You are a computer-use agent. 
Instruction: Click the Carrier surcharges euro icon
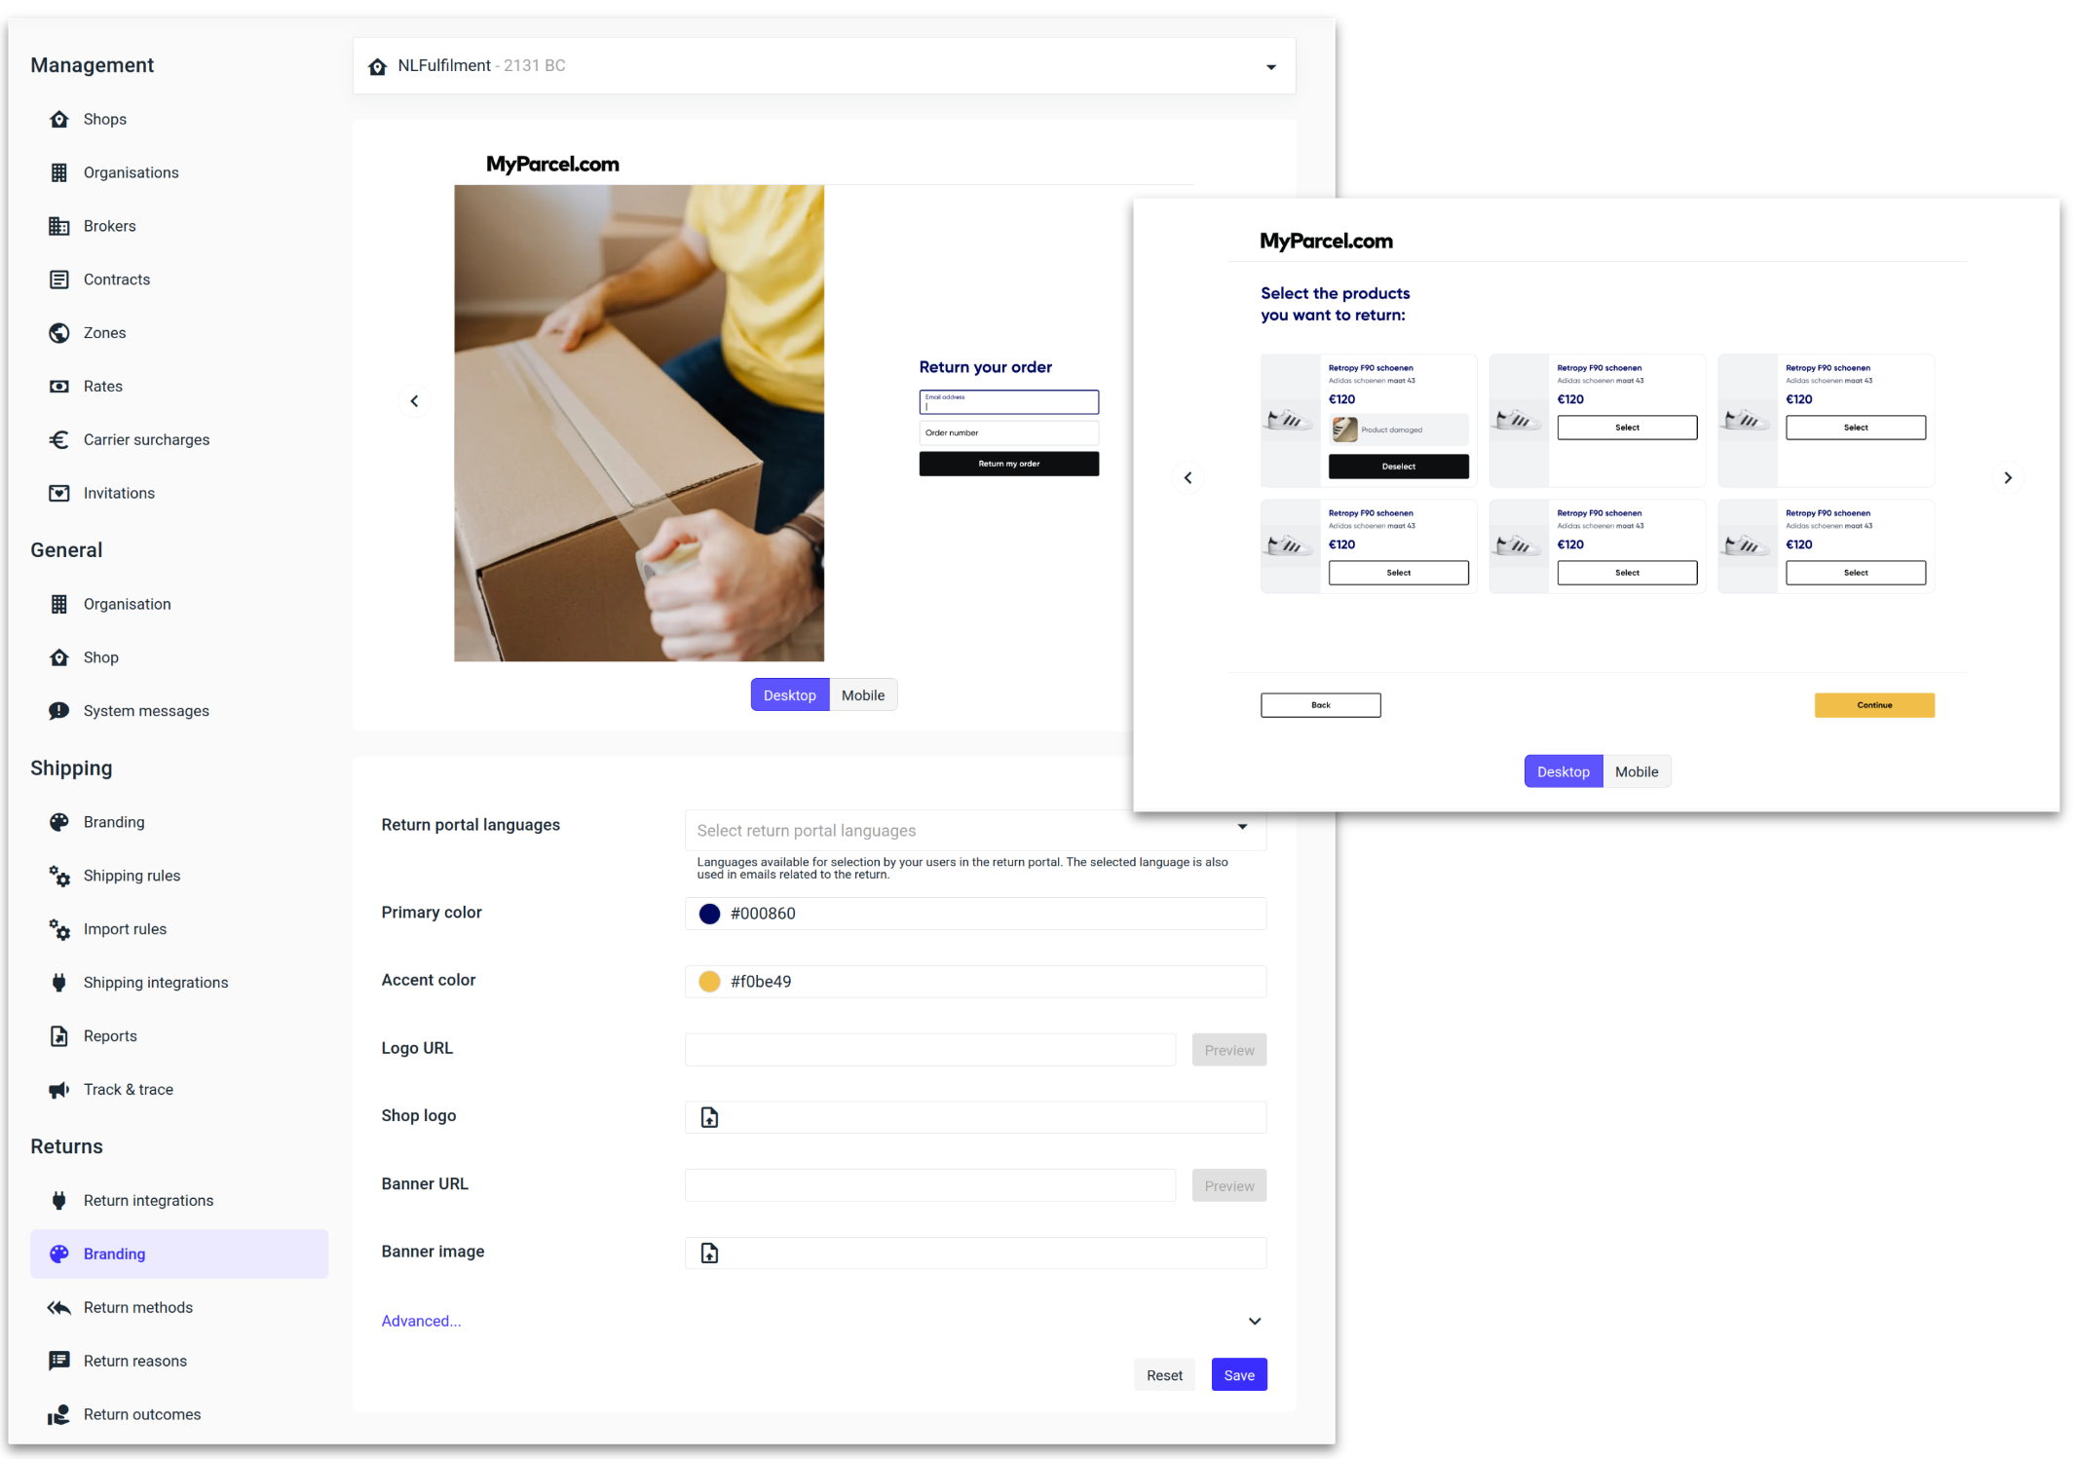tap(59, 440)
